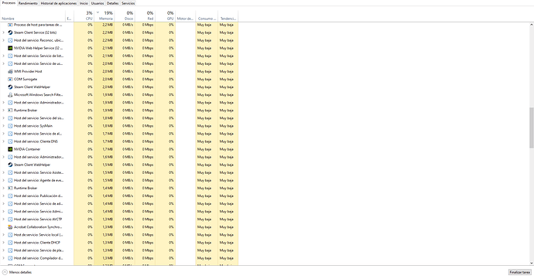Sort by the Tendencia column header
This screenshot has width=534, height=279.
click(228, 15)
